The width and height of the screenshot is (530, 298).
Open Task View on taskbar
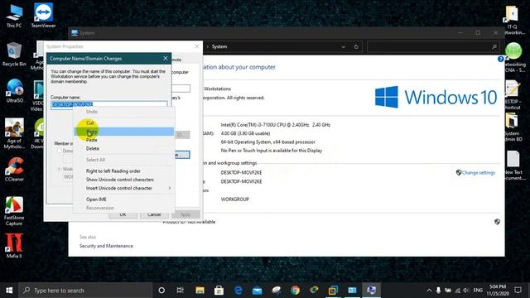(181, 291)
